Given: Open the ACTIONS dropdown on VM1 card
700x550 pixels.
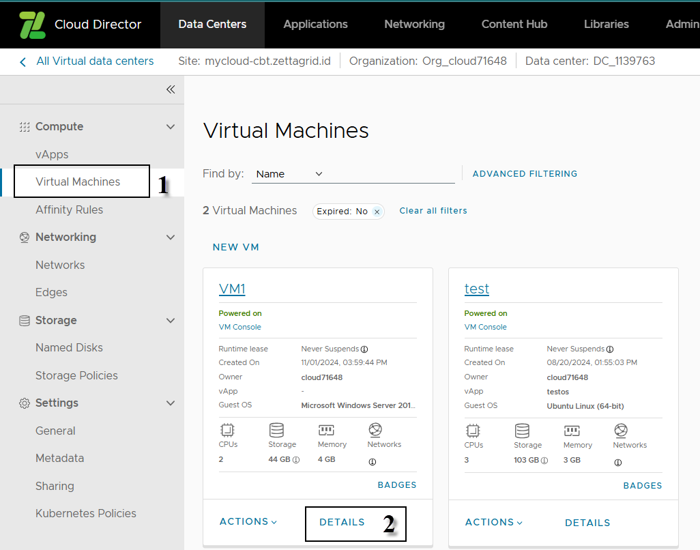Looking at the screenshot, I should pyautogui.click(x=248, y=522).
